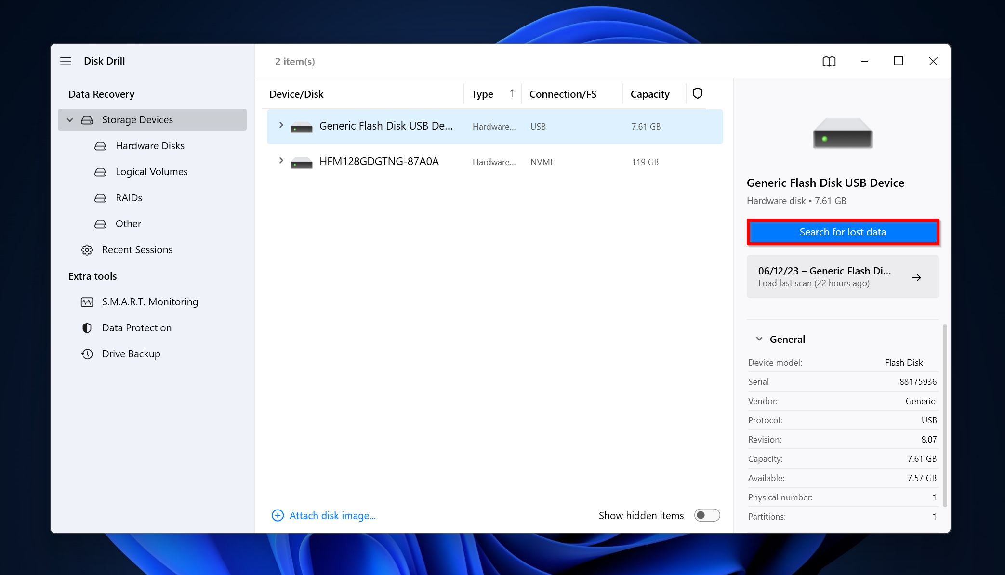Open the S.M.A.R.T. Monitoring tool
The height and width of the screenshot is (575, 1005).
pos(150,301)
